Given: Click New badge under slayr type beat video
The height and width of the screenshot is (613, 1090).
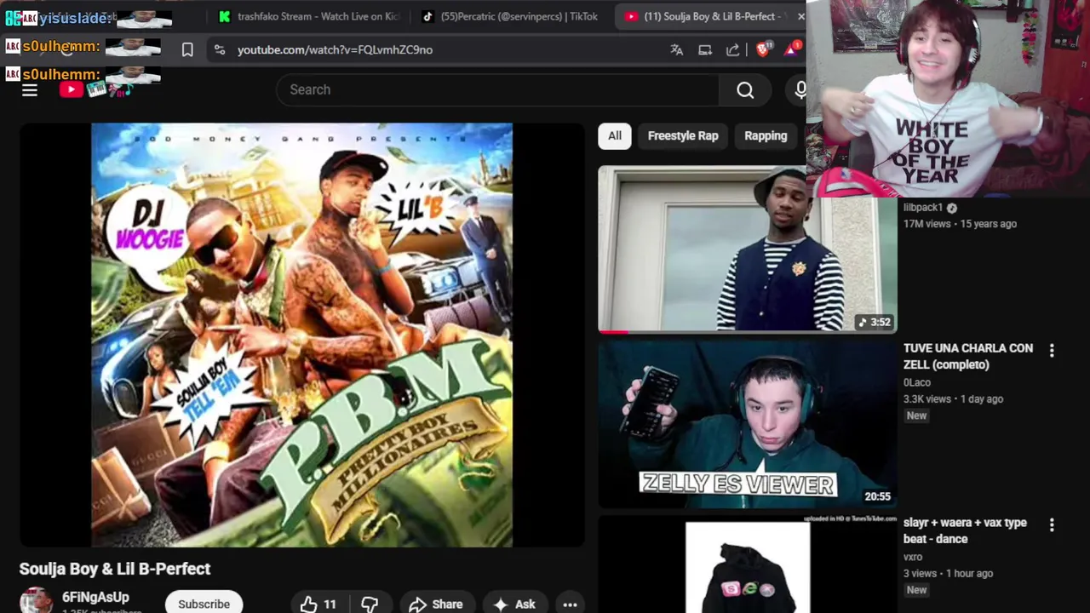Looking at the screenshot, I should click(x=916, y=590).
